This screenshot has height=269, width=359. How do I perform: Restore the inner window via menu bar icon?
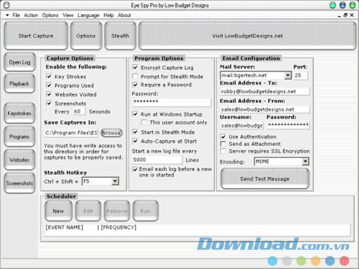tap(345, 15)
